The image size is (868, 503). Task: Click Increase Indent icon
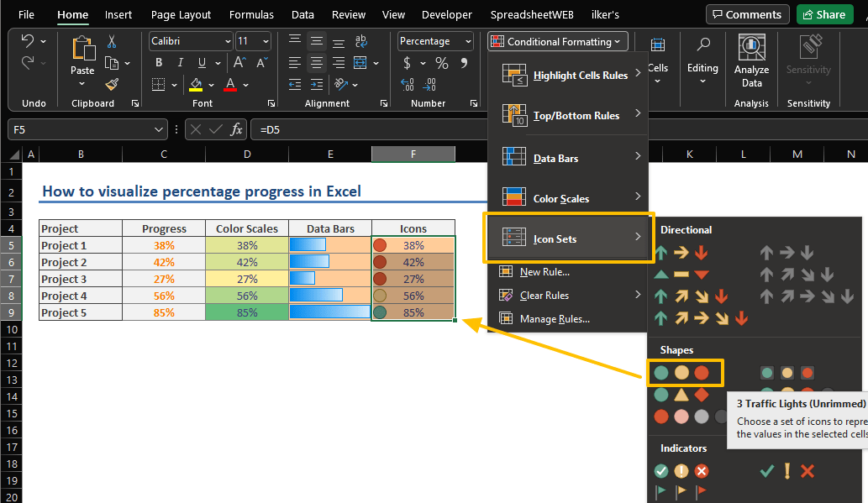point(317,84)
